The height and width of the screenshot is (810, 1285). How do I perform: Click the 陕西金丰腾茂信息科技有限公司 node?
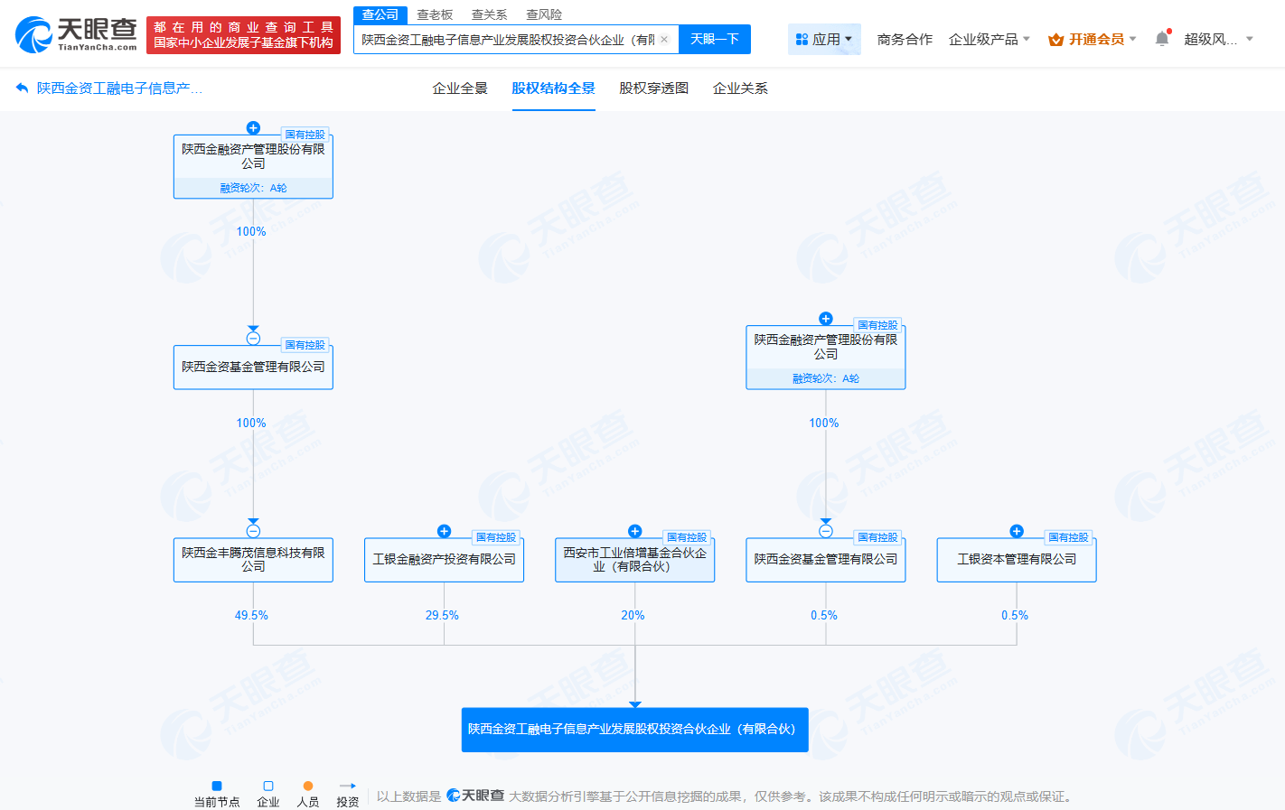[253, 560]
